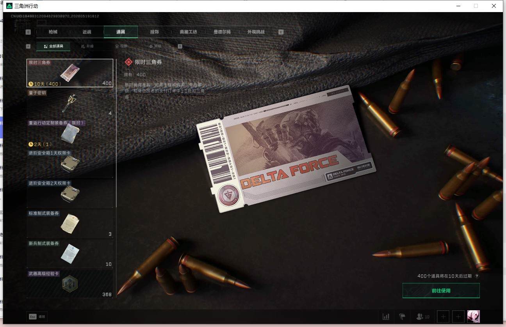
Task: Open the flags icon in bottom bar
Action: (402, 316)
